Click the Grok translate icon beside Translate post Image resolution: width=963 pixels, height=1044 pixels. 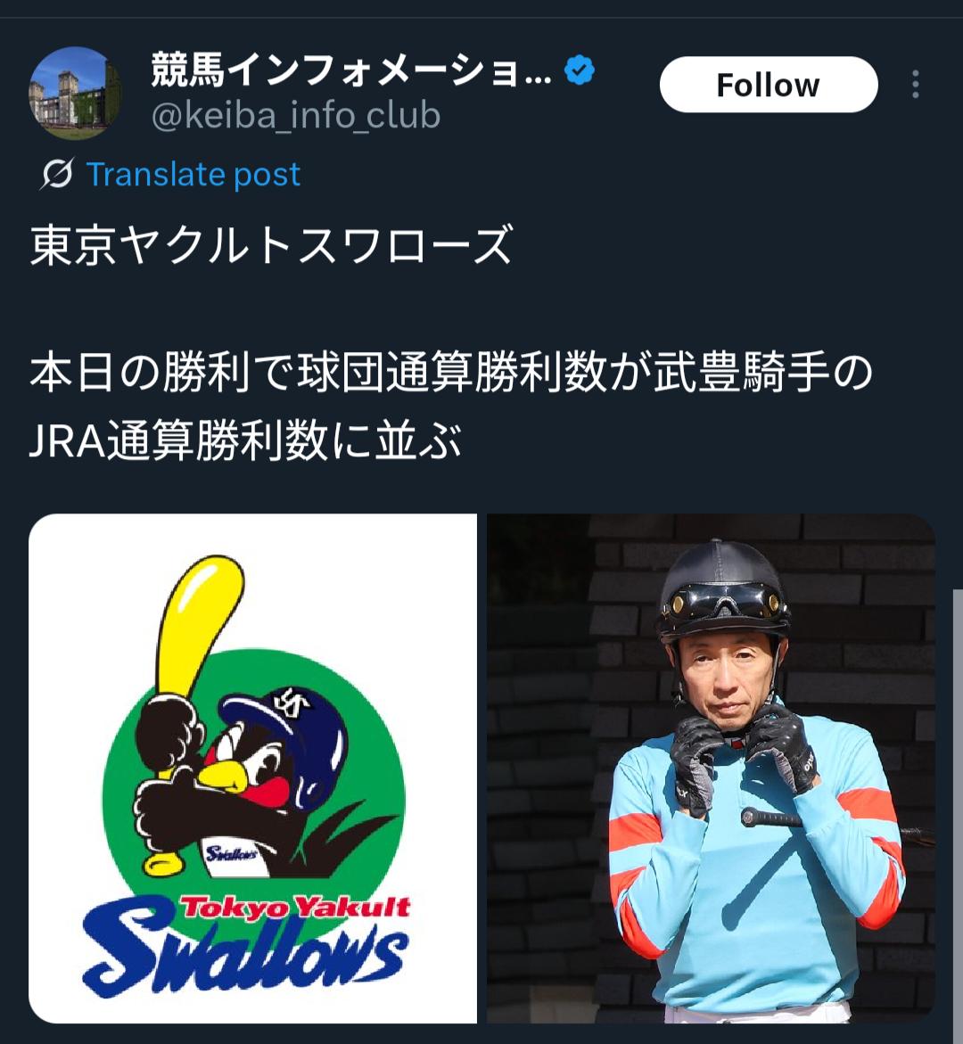(56, 175)
